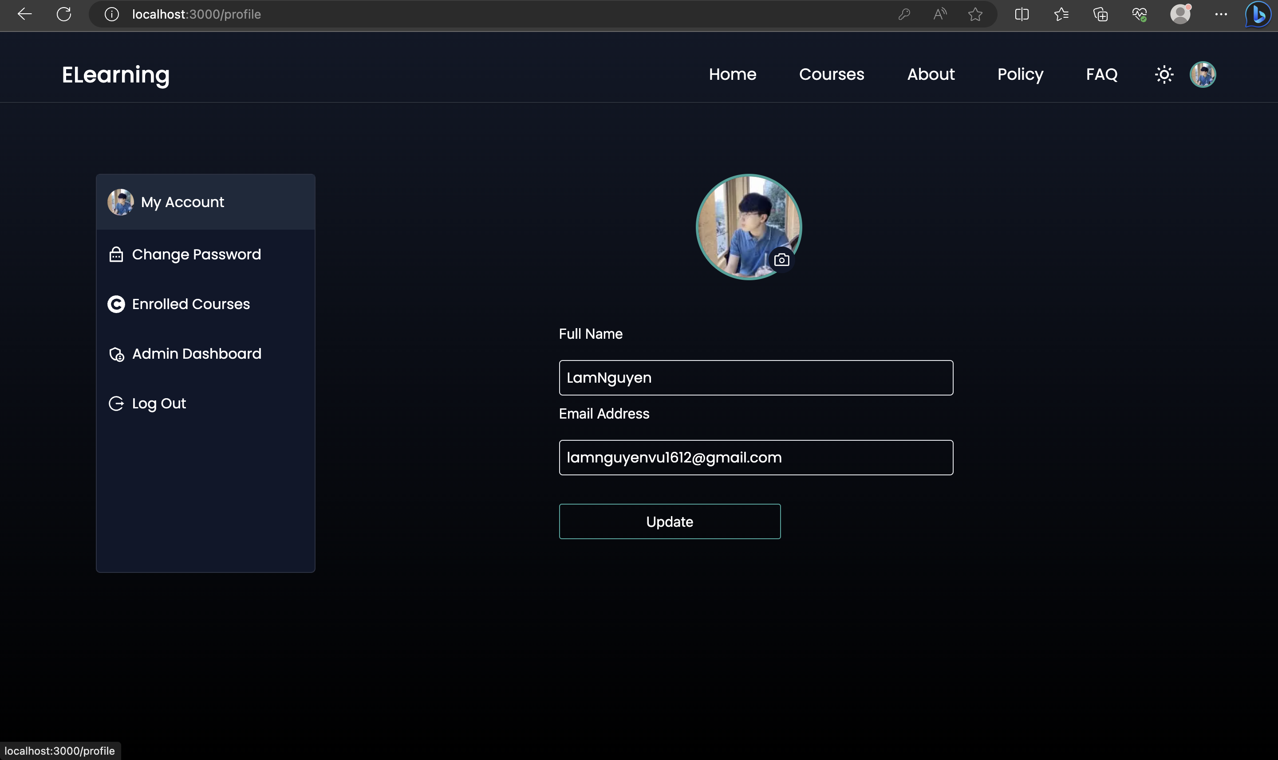Click Log Out in sidebar
The width and height of the screenshot is (1278, 760).
[158, 404]
